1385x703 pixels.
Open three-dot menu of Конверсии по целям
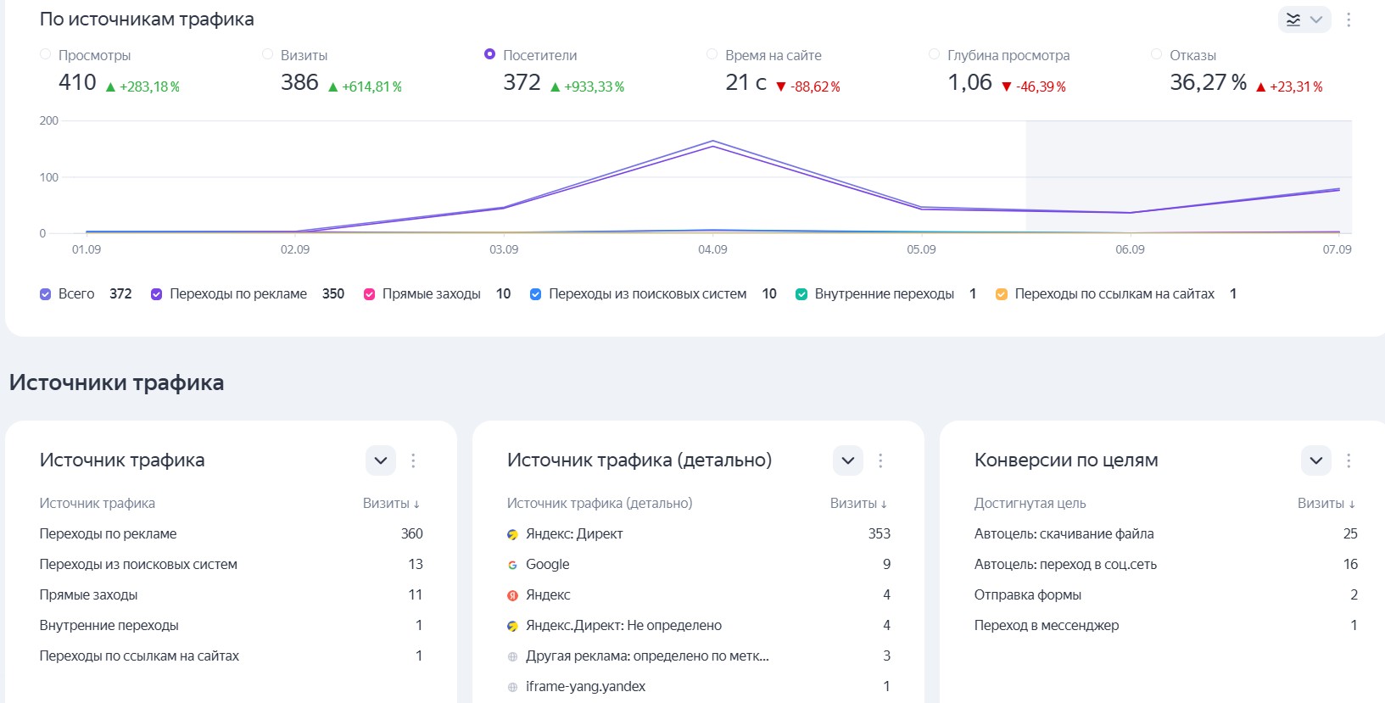coord(1349,460)
